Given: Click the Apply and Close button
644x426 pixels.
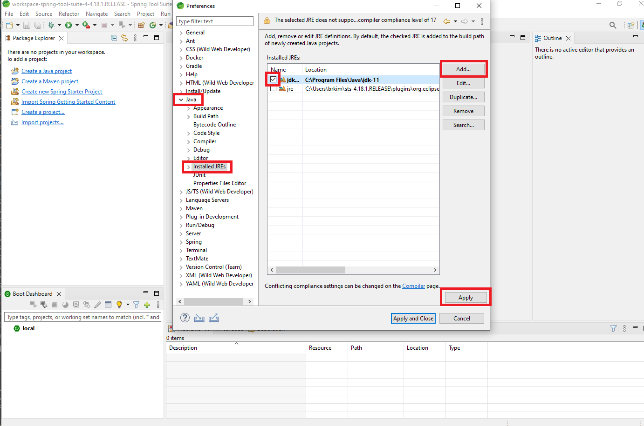Looking at the screenshot, I should (x=413, y=318).
